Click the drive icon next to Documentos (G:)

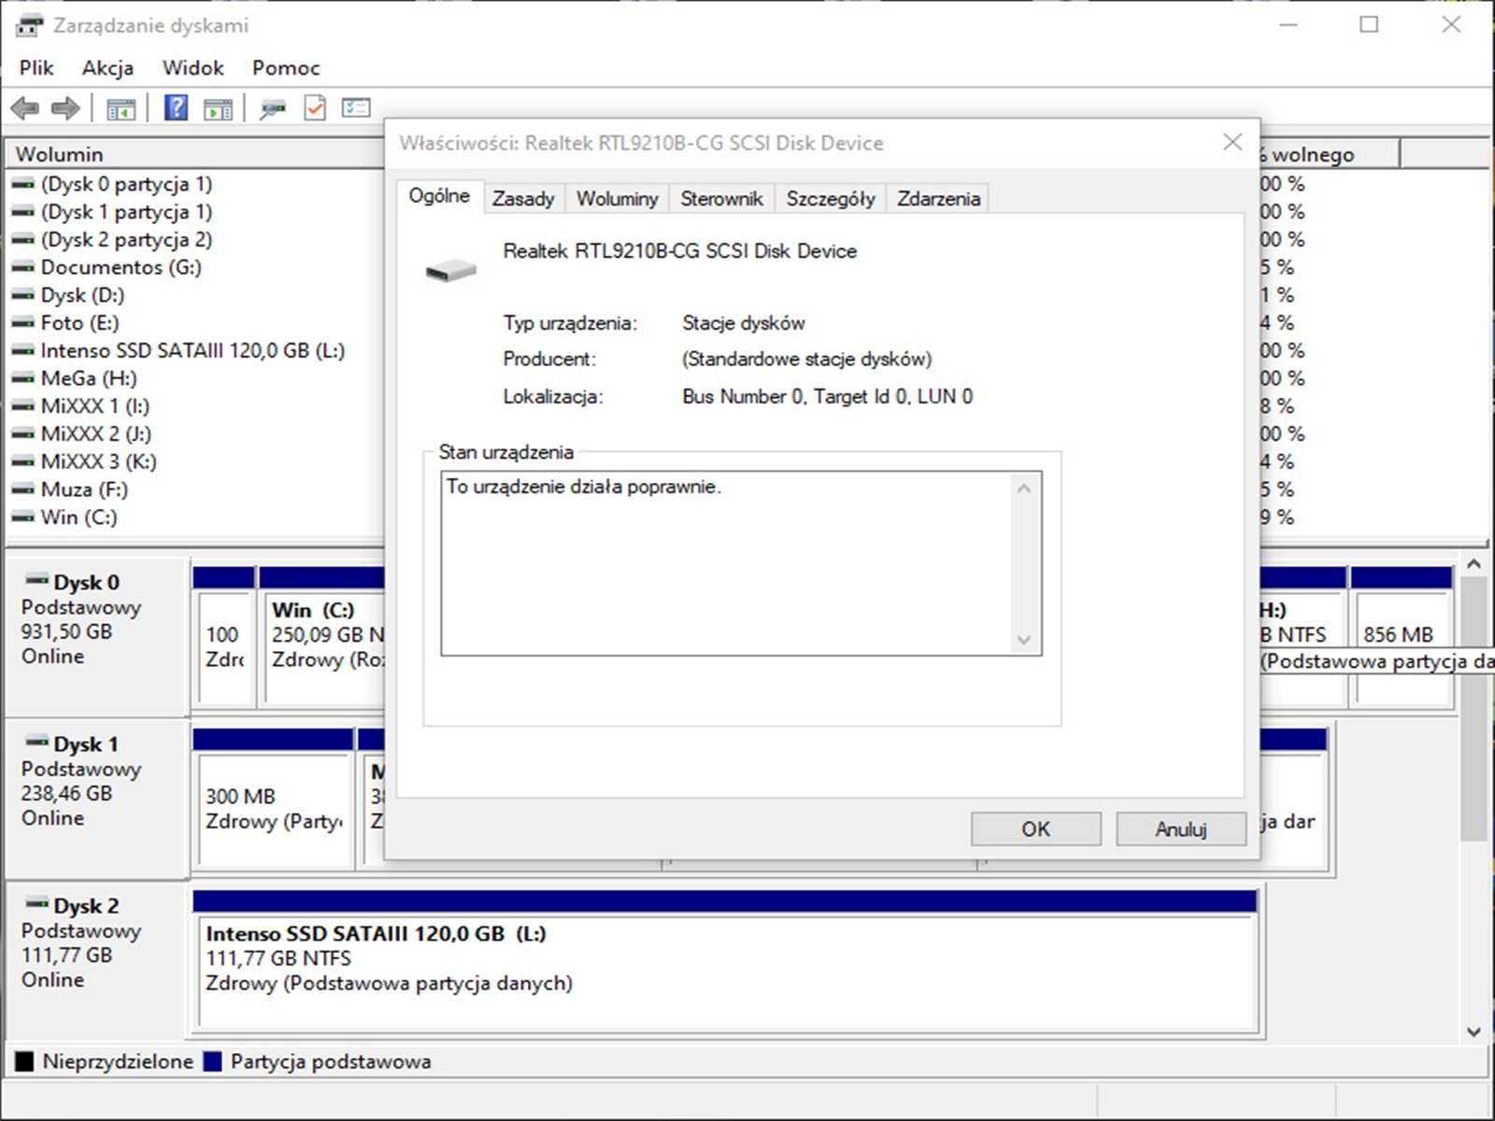22,267
